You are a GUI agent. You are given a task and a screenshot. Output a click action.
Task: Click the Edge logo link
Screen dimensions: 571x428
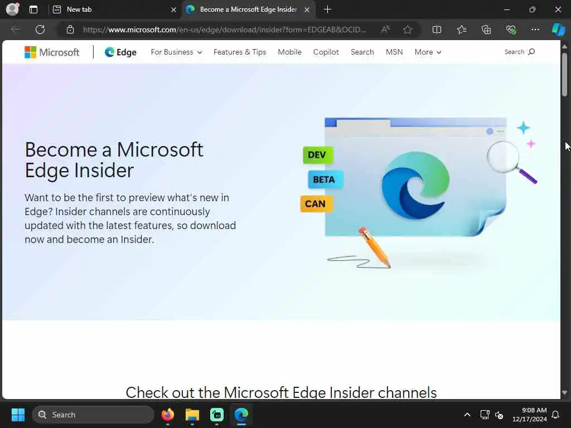click(x=120, y=52)
